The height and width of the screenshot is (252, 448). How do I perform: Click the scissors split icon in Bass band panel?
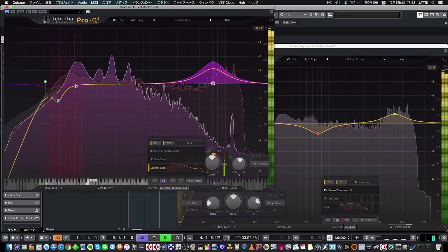click(x=260, y=171)
